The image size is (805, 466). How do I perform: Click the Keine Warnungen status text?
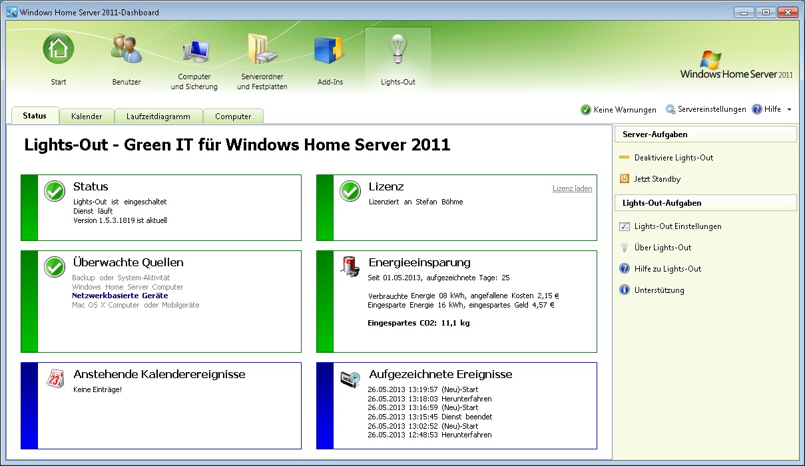(625, 110)
